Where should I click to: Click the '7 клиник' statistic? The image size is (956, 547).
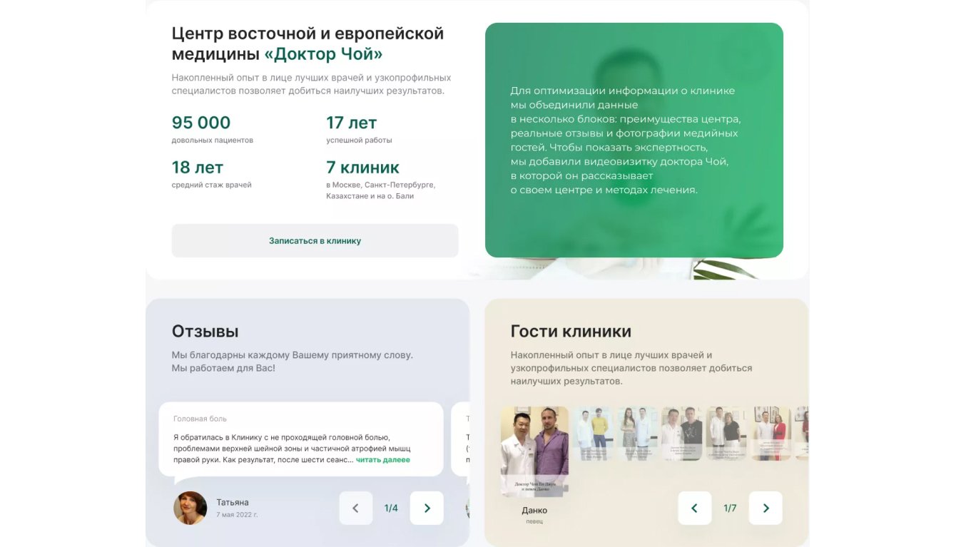[363, 168]
